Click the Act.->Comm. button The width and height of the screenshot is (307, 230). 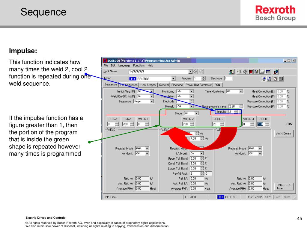click(284, 134)
